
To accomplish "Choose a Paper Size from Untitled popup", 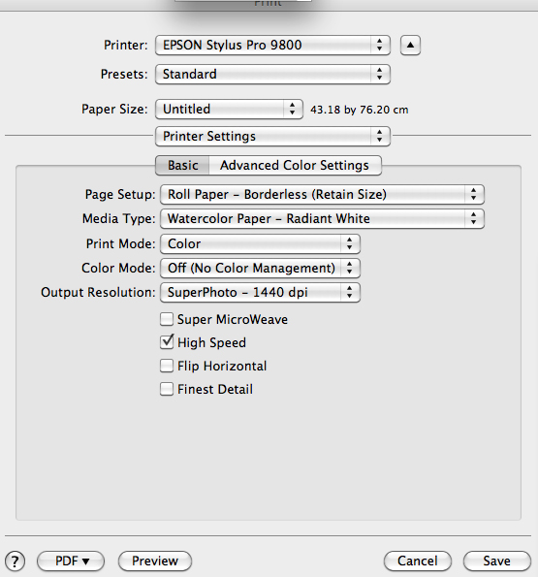I will click(229, 110).
